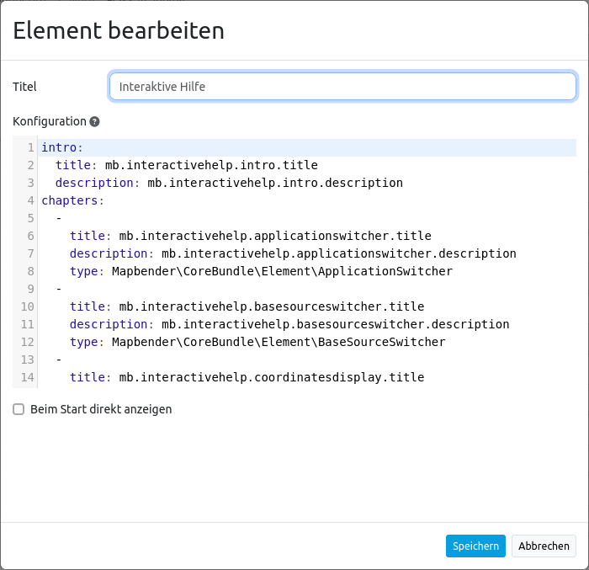Click the basesourceswitcher.description line
The image size is (589, 570).
coord(289,324)
